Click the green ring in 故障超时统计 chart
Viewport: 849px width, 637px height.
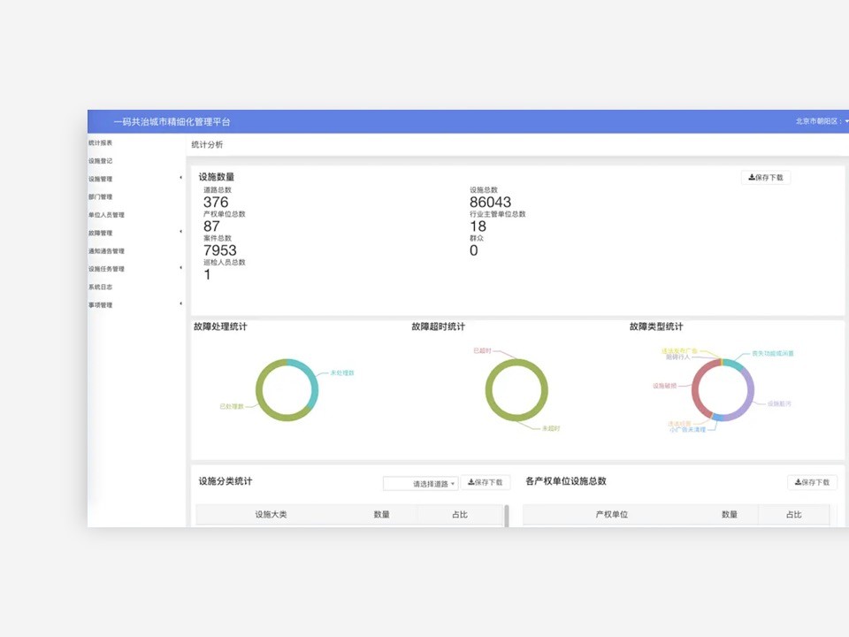(x=488, y=390)
